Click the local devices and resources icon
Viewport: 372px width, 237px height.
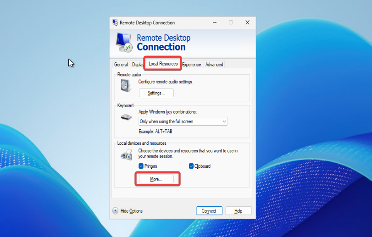coord(126,155)
